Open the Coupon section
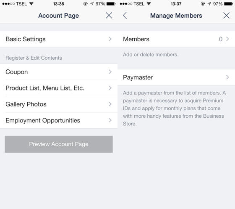Screen dimensions: 235x209 (59, 72)
